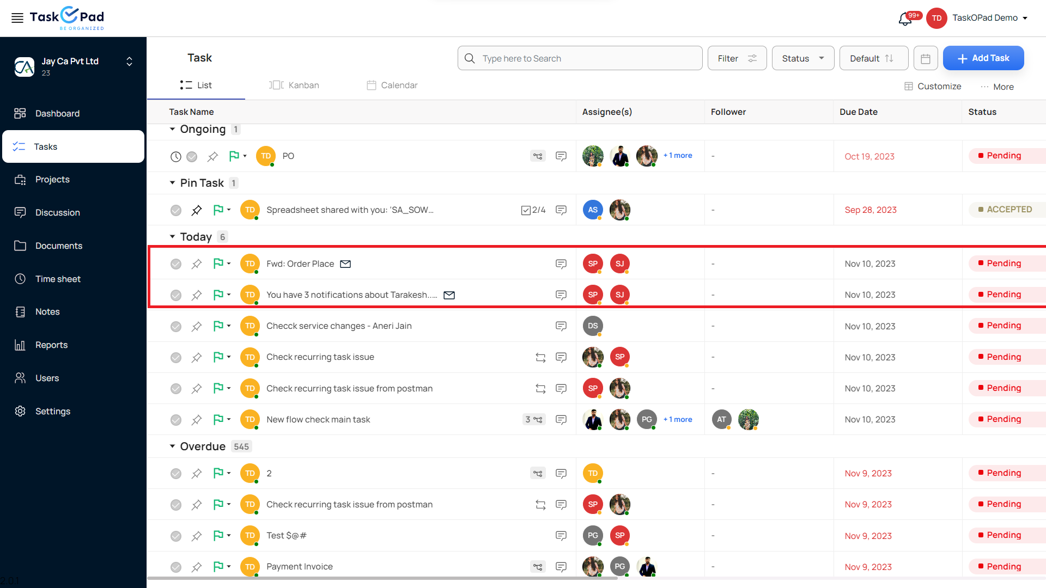Viewport: 1046px width, 588px height.
Task: Click the notification bell icon
Action: pyautogui.click(x=905, y=19)
